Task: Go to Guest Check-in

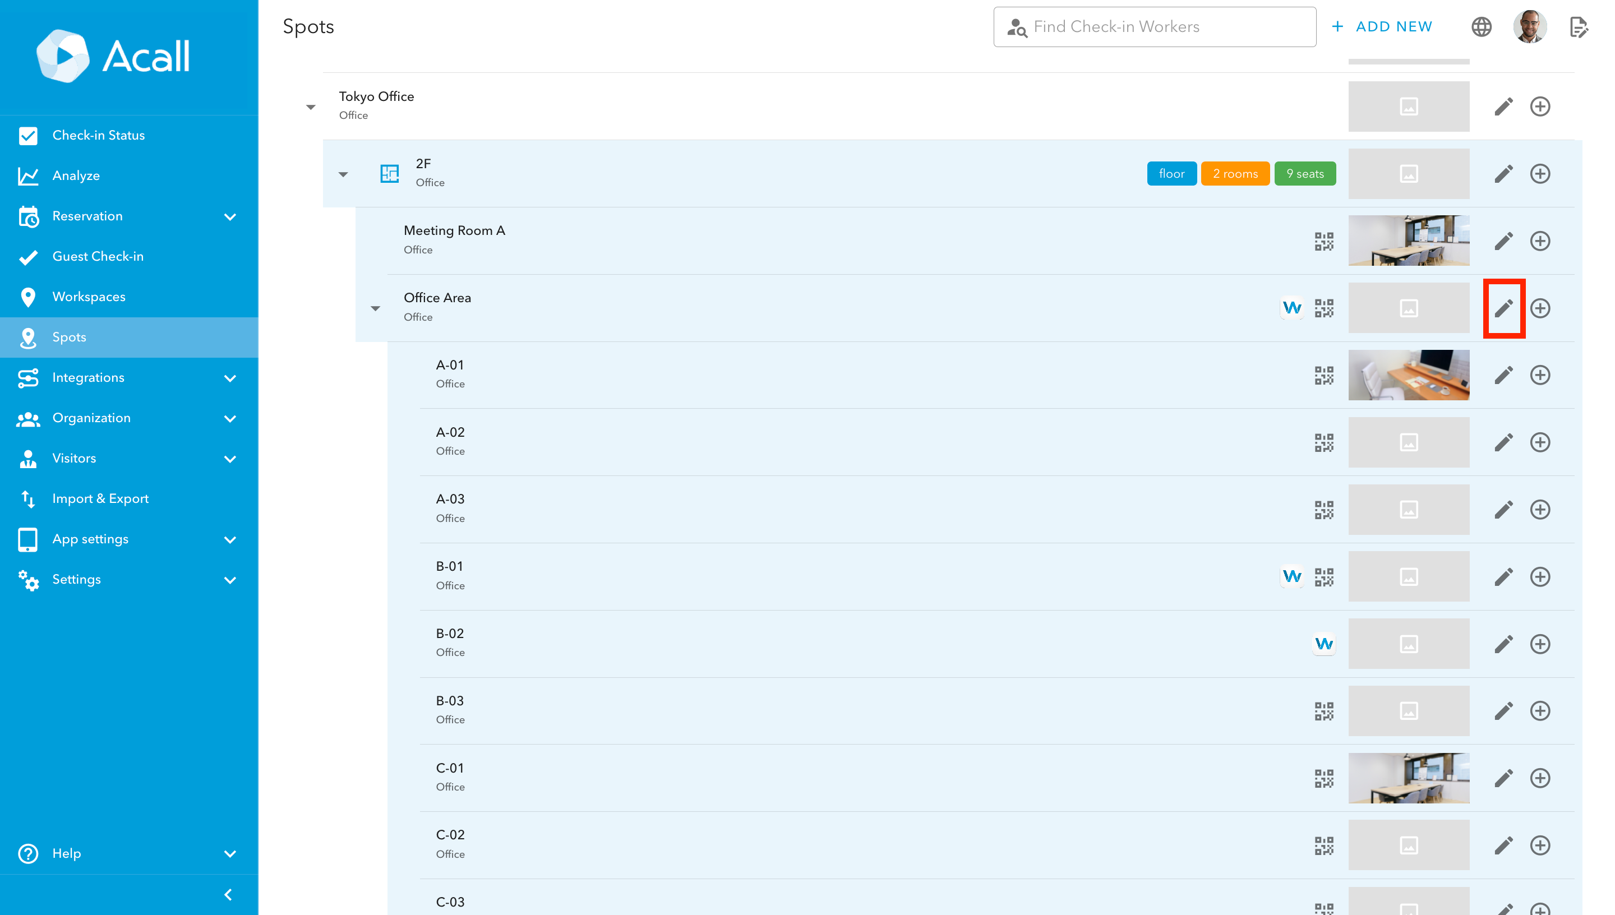Action: (129, 256)
